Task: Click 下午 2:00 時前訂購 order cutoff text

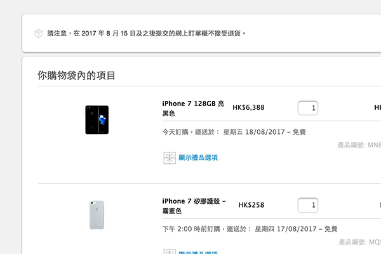Action: click(189, 229)
